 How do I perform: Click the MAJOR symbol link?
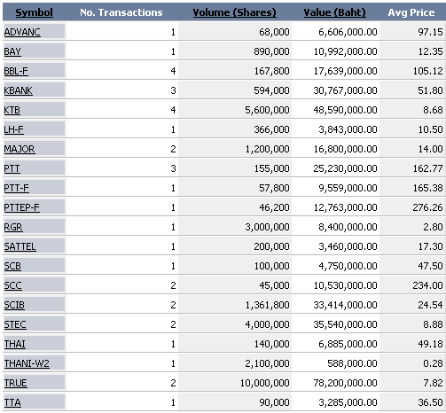20,149
